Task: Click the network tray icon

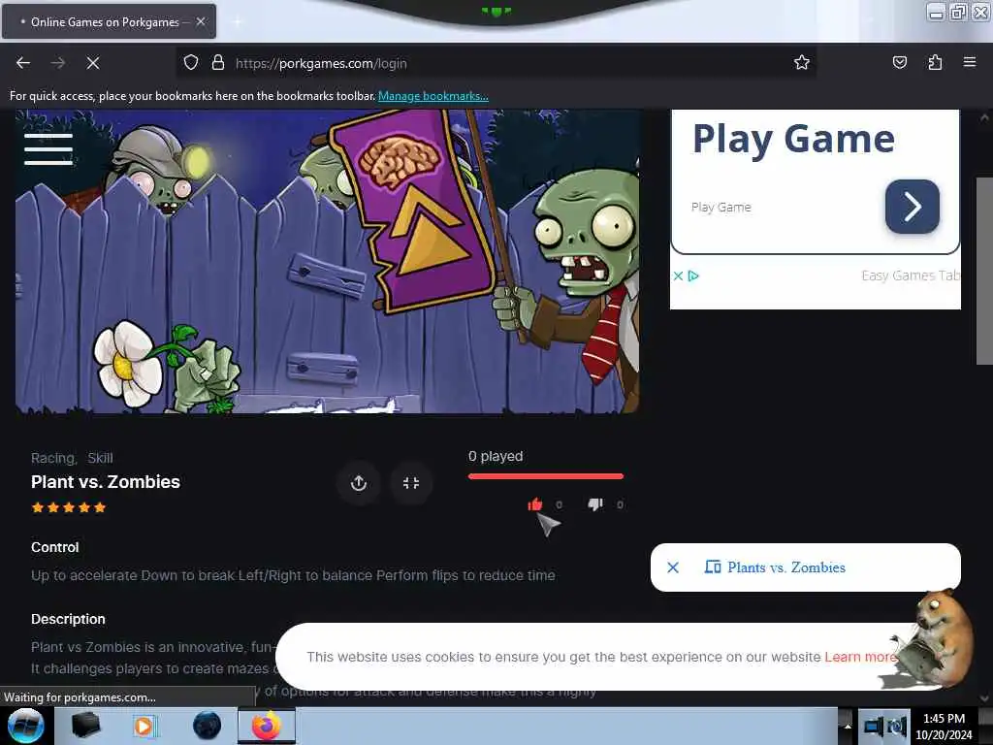Action: coord(874,726)
